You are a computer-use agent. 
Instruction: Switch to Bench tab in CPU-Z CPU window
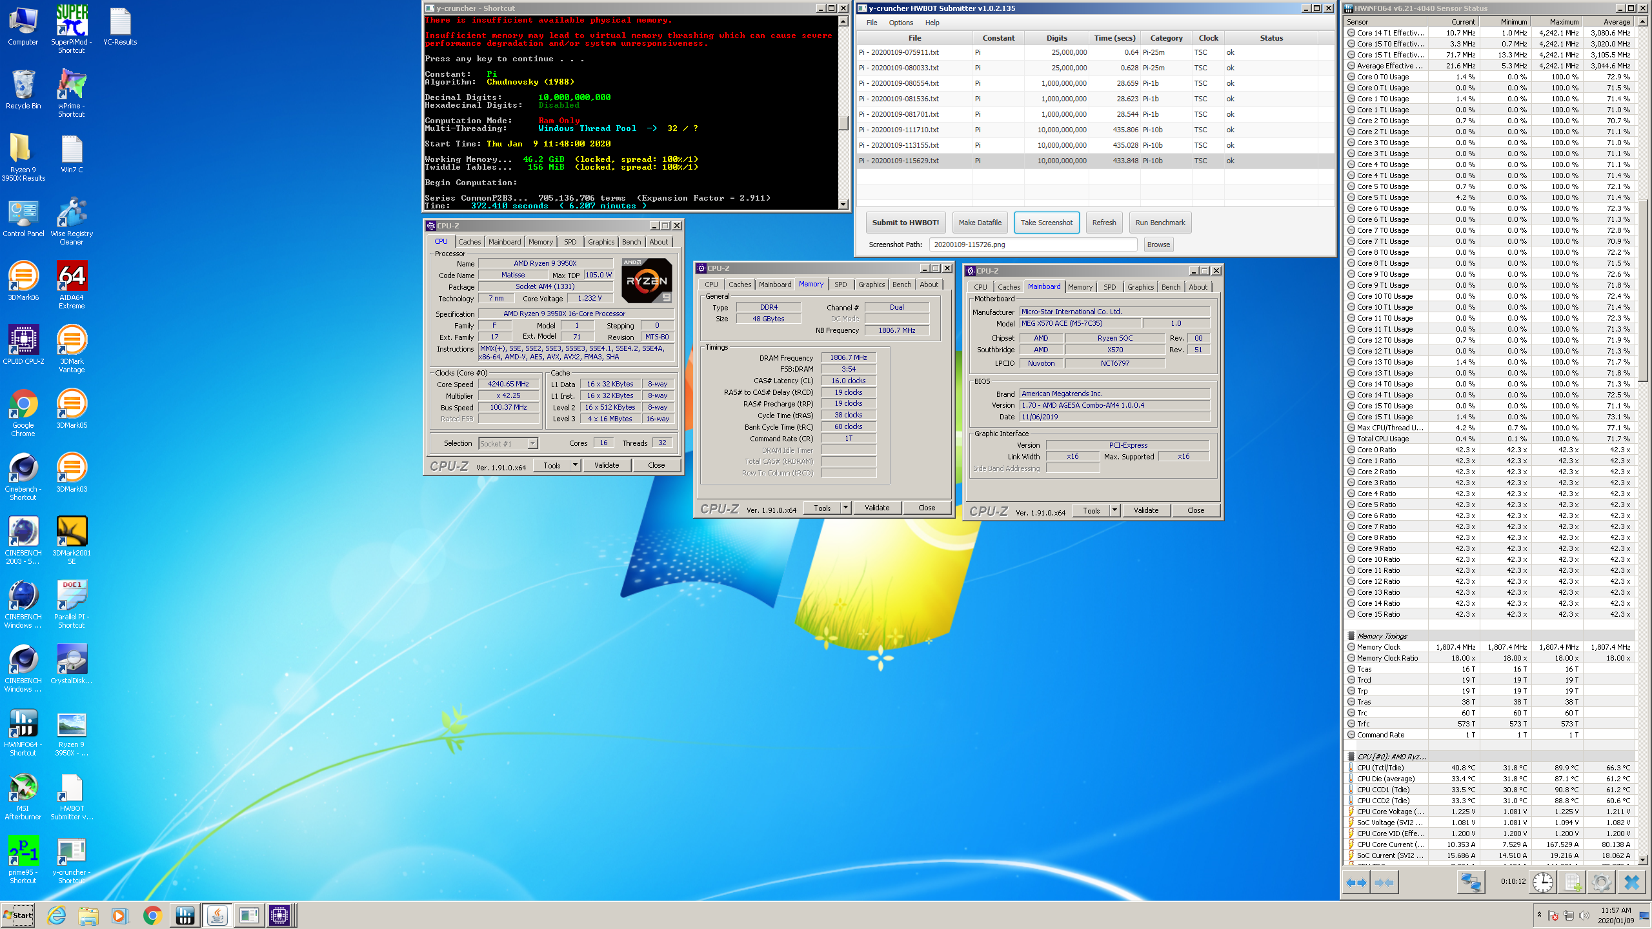(632, 242)
